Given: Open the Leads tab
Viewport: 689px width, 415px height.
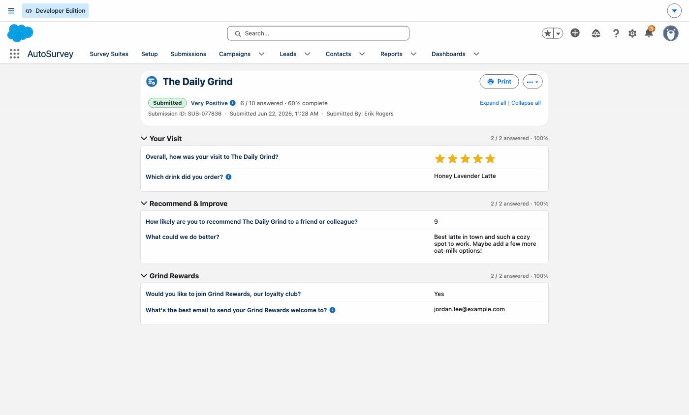Looking at the screenshot, I should pos(288,54).
